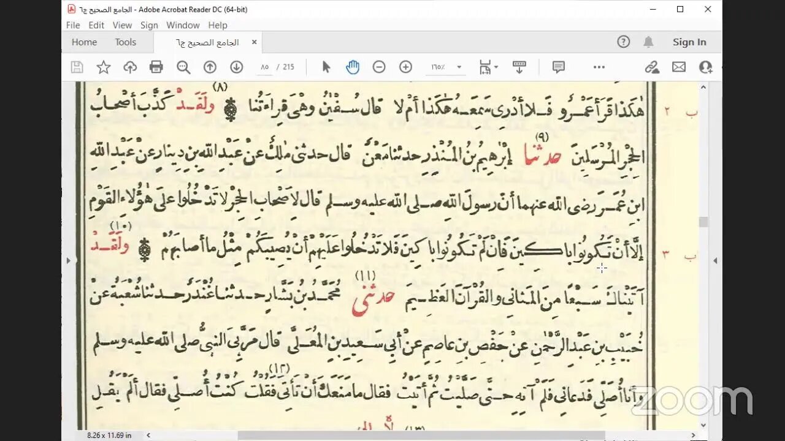Upload file to cloud icon

(130, 67)
